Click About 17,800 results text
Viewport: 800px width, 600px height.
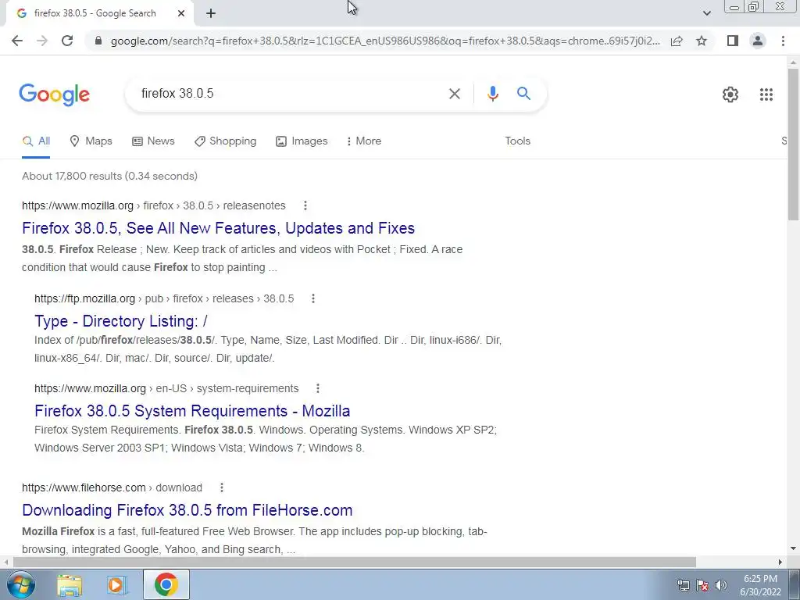pyautogui.click(x=109, y=176)
